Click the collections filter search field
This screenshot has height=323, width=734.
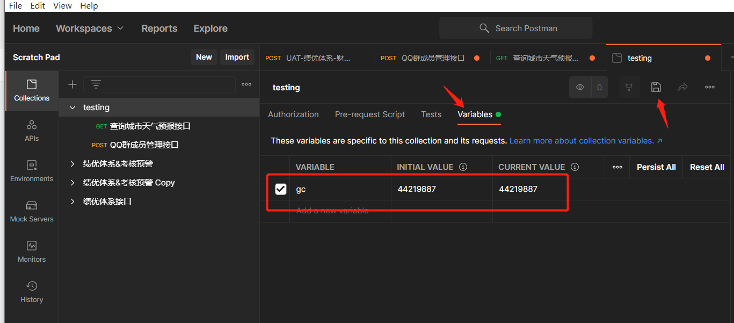[159, 84]
